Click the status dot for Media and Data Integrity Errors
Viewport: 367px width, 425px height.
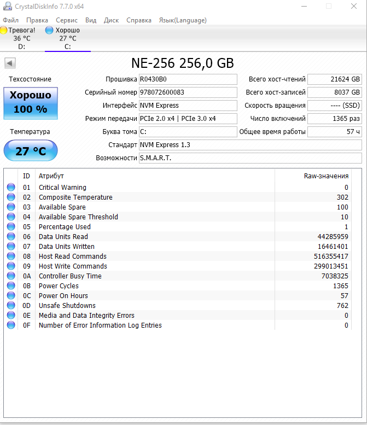point(11,315)
